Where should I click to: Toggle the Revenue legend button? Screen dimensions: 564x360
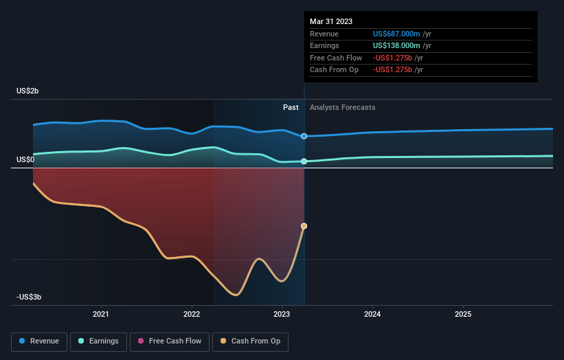pos(39,341)
